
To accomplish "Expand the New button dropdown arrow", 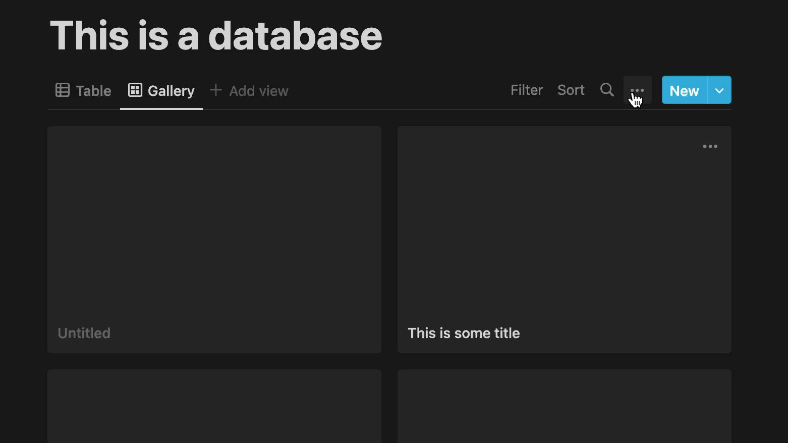I will point(719,90).
